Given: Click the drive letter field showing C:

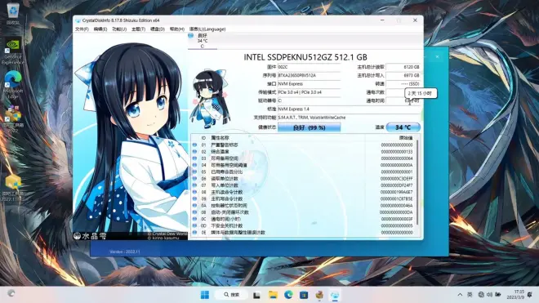Looking at the screenshot, I should pos(309,100).
